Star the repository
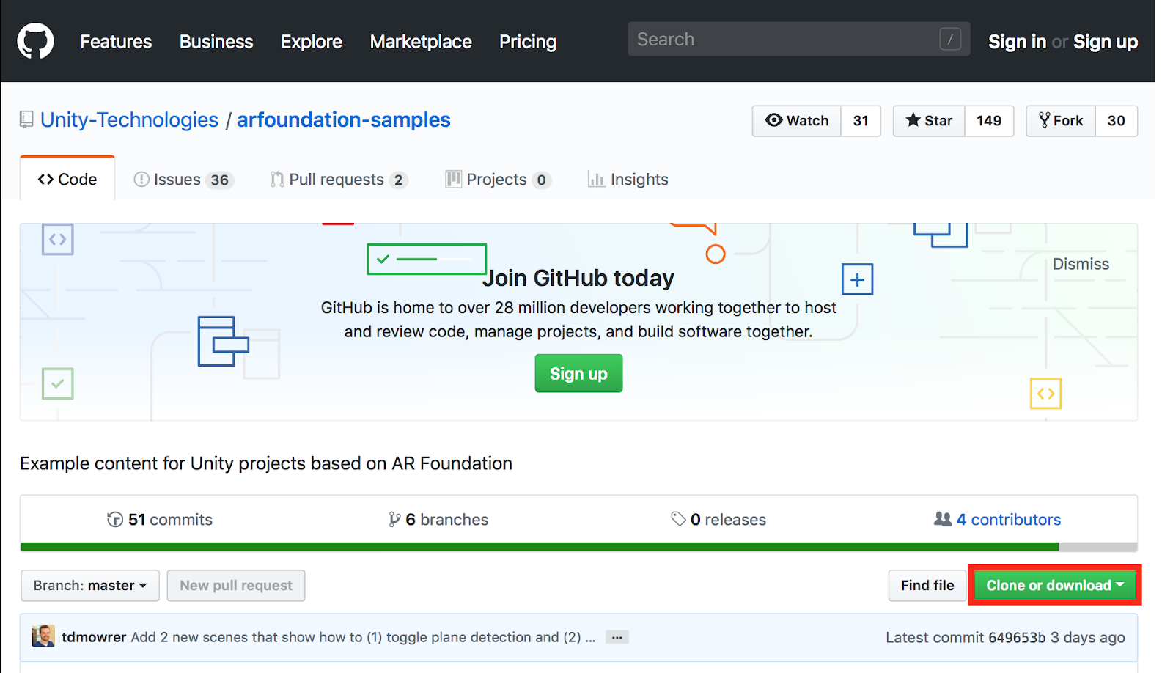This screenshot has width=1173, height=673. (929, 121)
